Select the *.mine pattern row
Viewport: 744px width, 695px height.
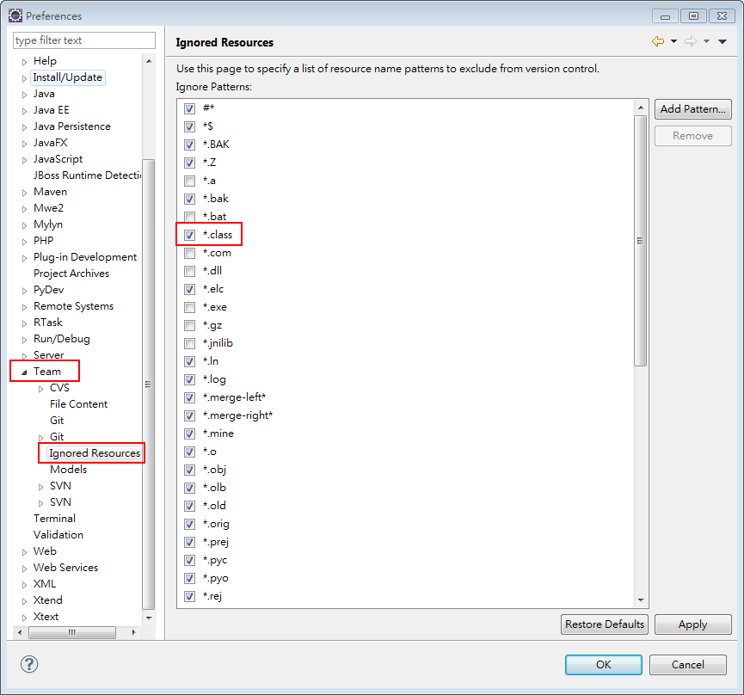click(218, 434)
